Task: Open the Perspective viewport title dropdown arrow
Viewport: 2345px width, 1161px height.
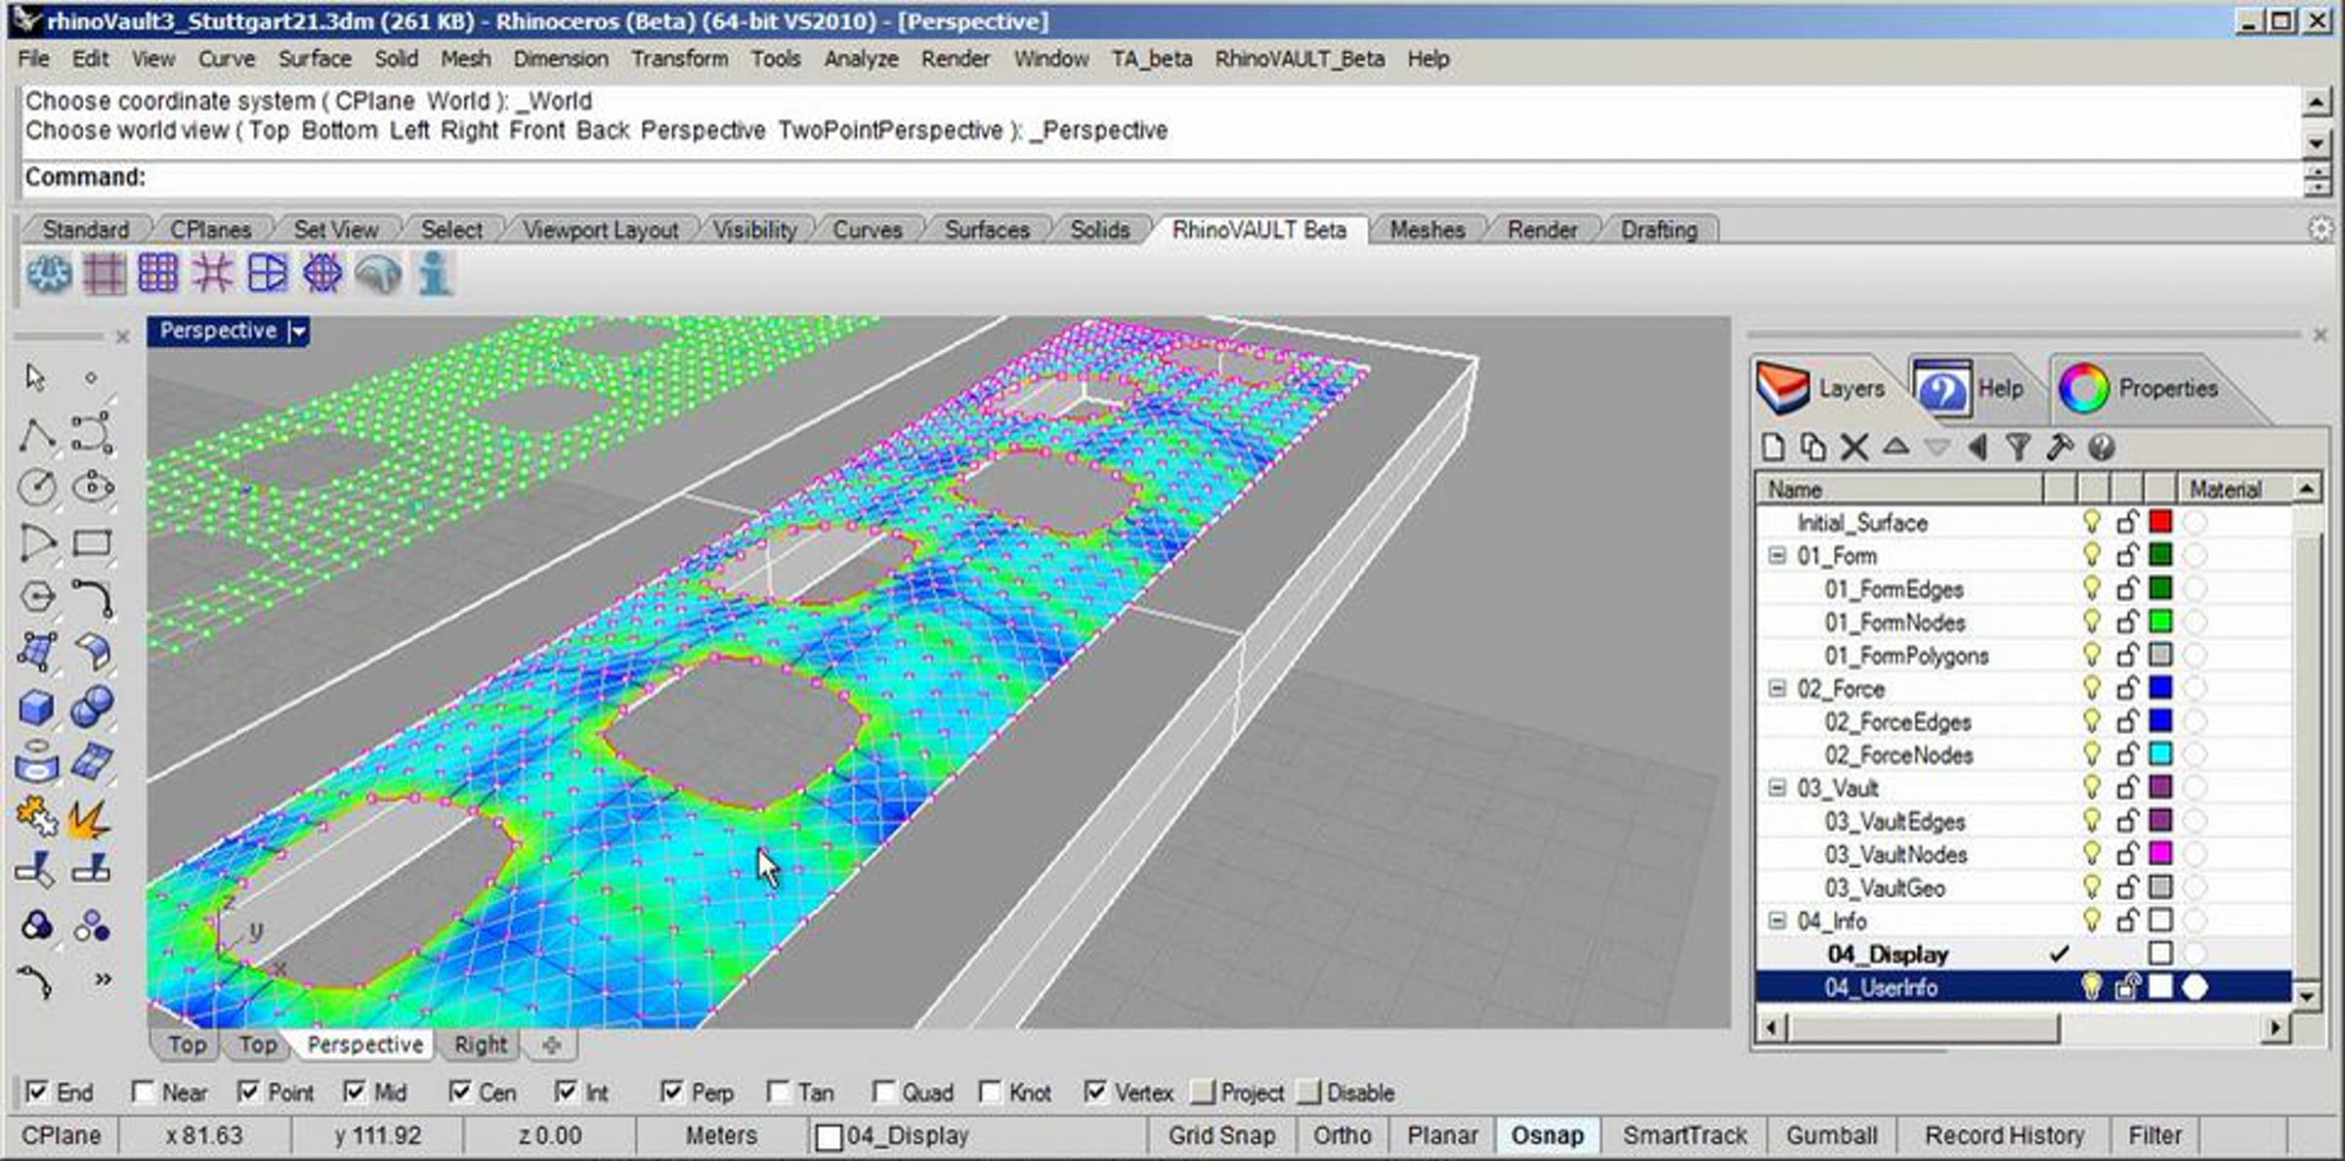Action: pyautogui.click(x=298, y=332)
